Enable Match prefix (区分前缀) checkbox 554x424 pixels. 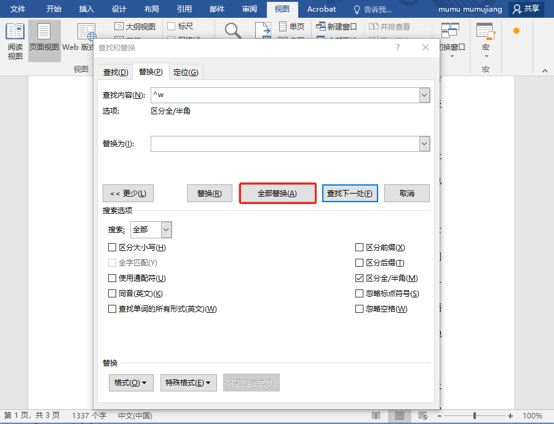359,248
